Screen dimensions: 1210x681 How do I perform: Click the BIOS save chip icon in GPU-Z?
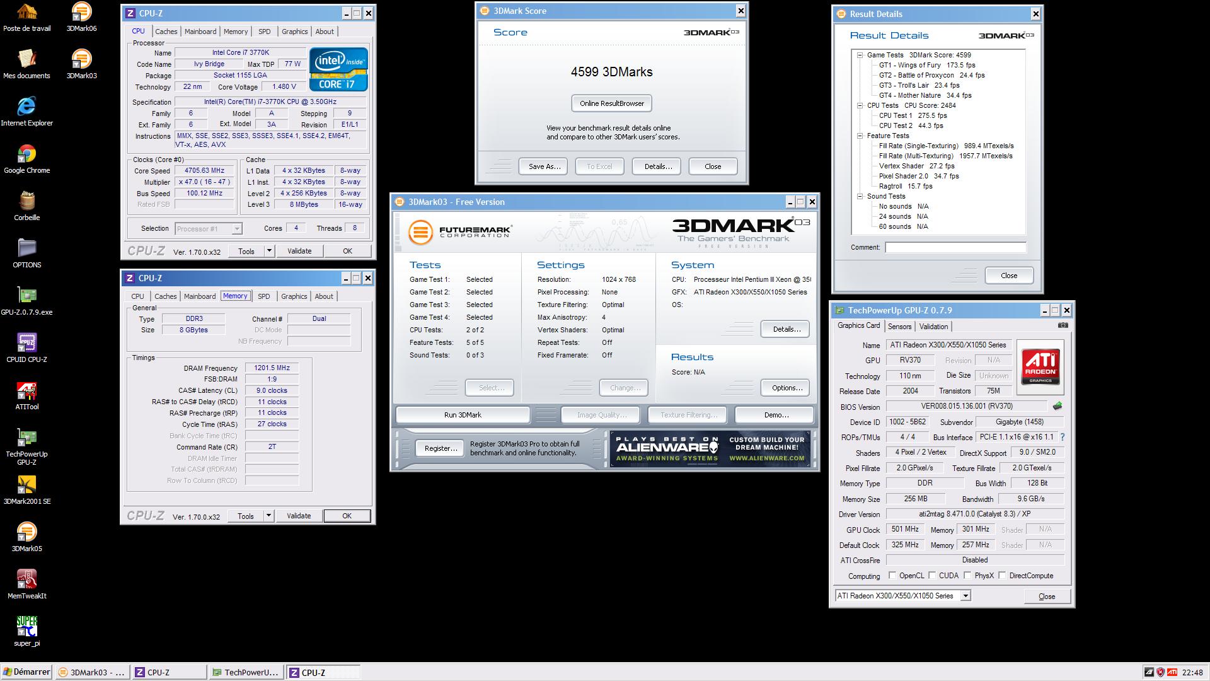point(1057,406)
